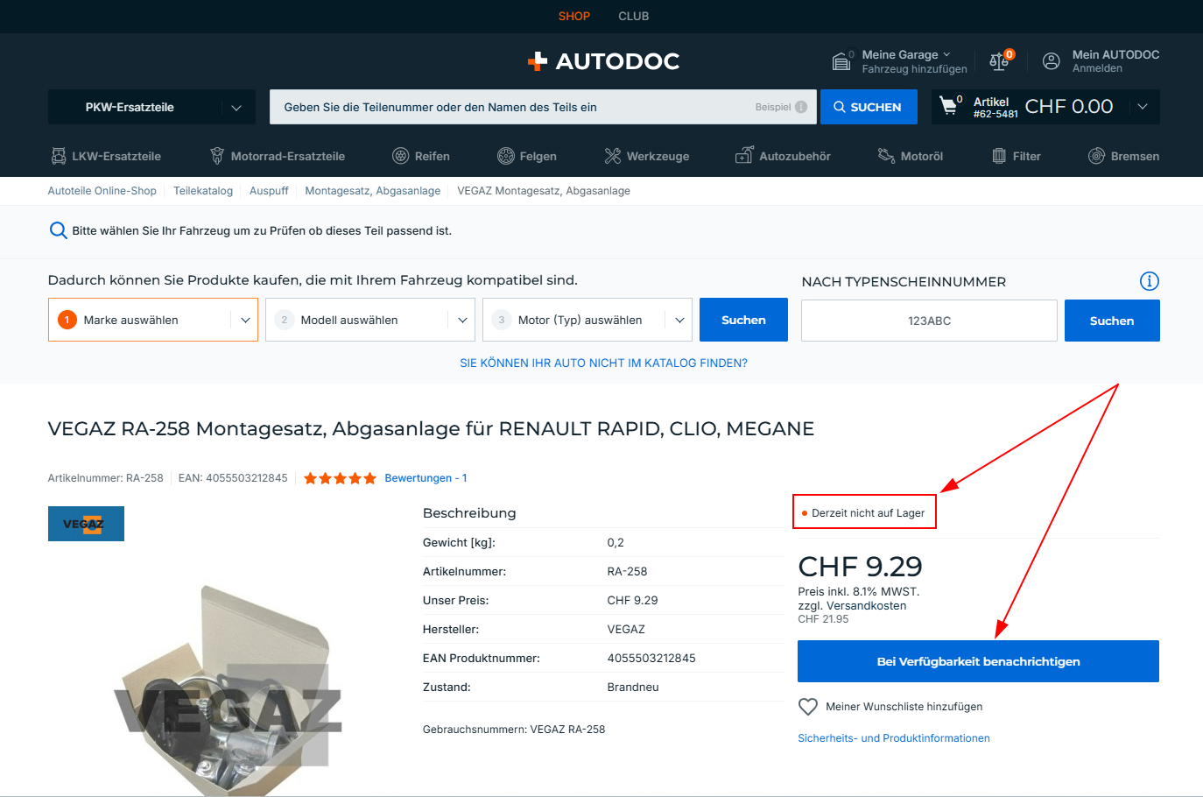This screenshot has height=797, width=1203.
Task: Open the Mein AUTODOC user profile icon
Action: [1052, 61]
